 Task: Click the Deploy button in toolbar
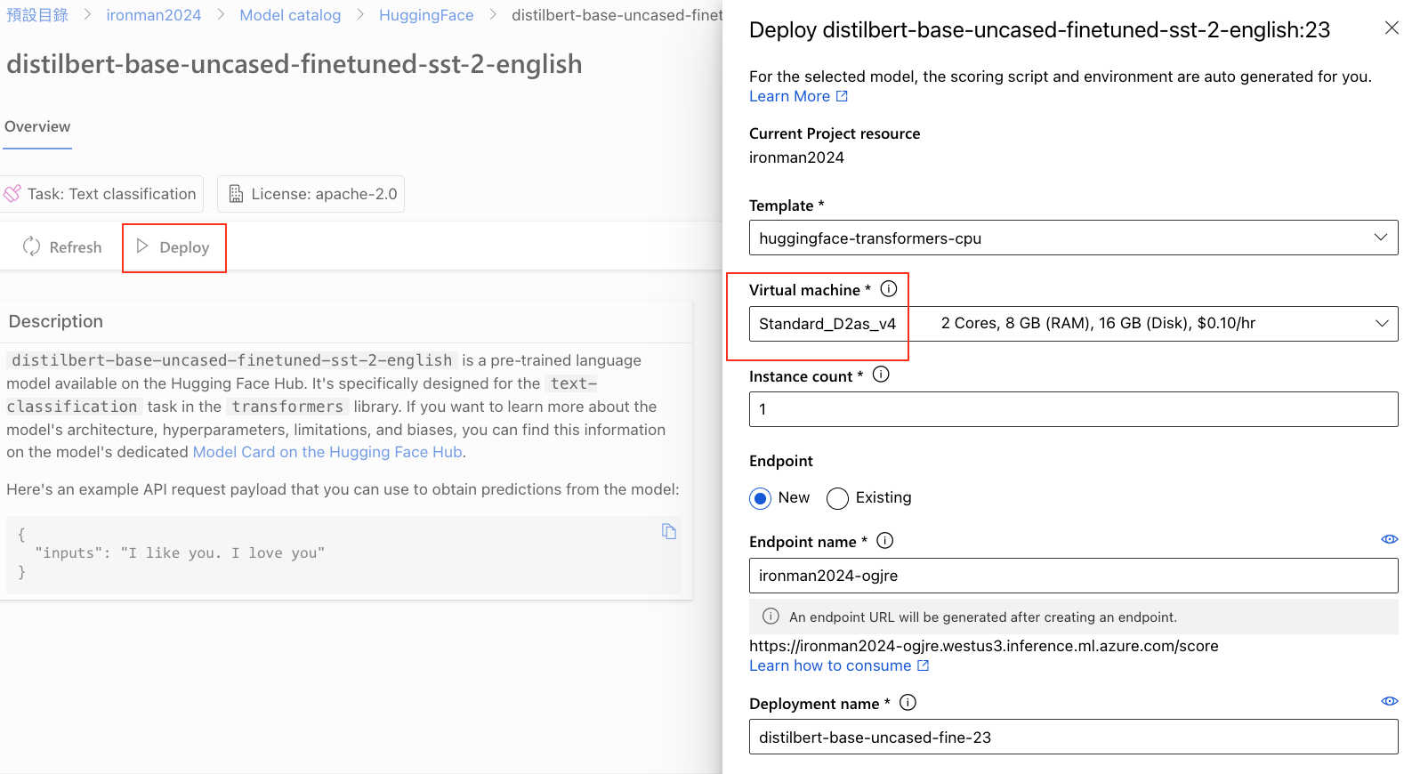point(173,247)
